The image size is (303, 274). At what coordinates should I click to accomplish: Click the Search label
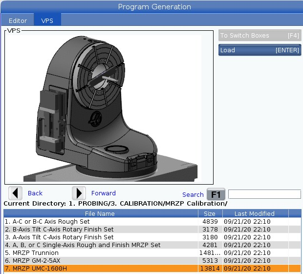click(193, 194)
